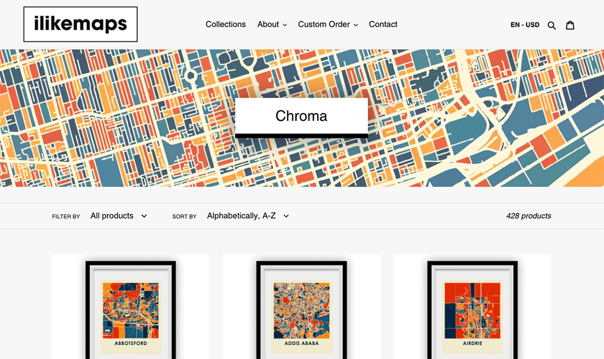Click the ilikemaps logo
The height and width of the screenshot is (359, 604).
80,24
